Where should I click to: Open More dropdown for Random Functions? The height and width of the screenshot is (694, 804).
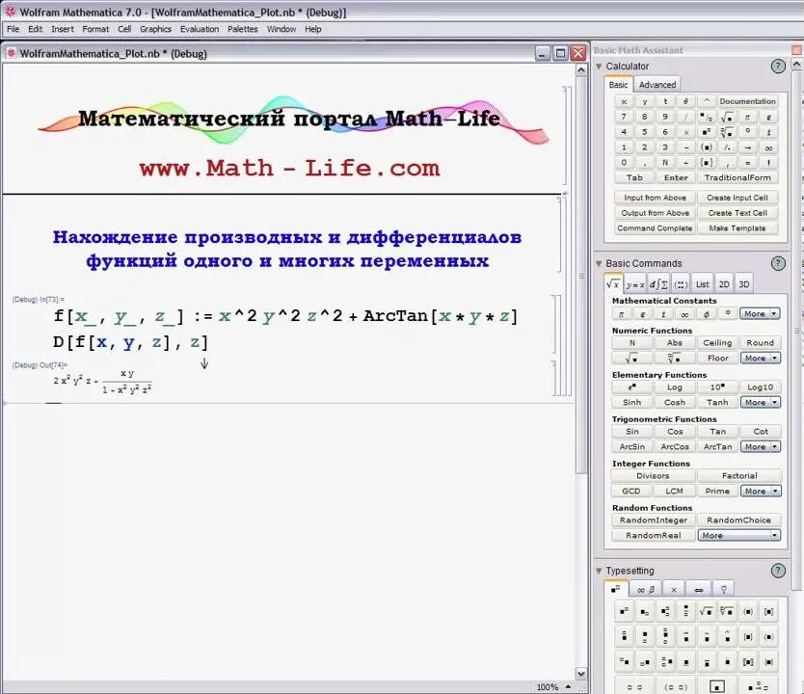tap(738, 535)
